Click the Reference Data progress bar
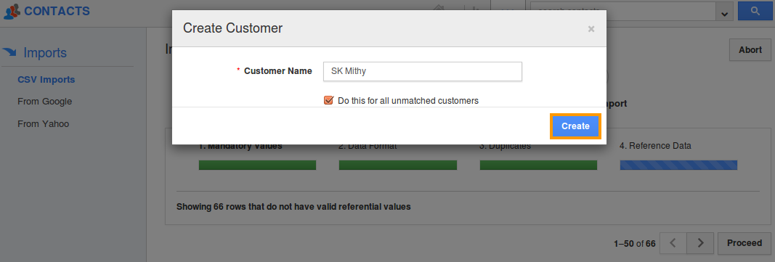Screen dimensions: 775x262 (678, 165)
